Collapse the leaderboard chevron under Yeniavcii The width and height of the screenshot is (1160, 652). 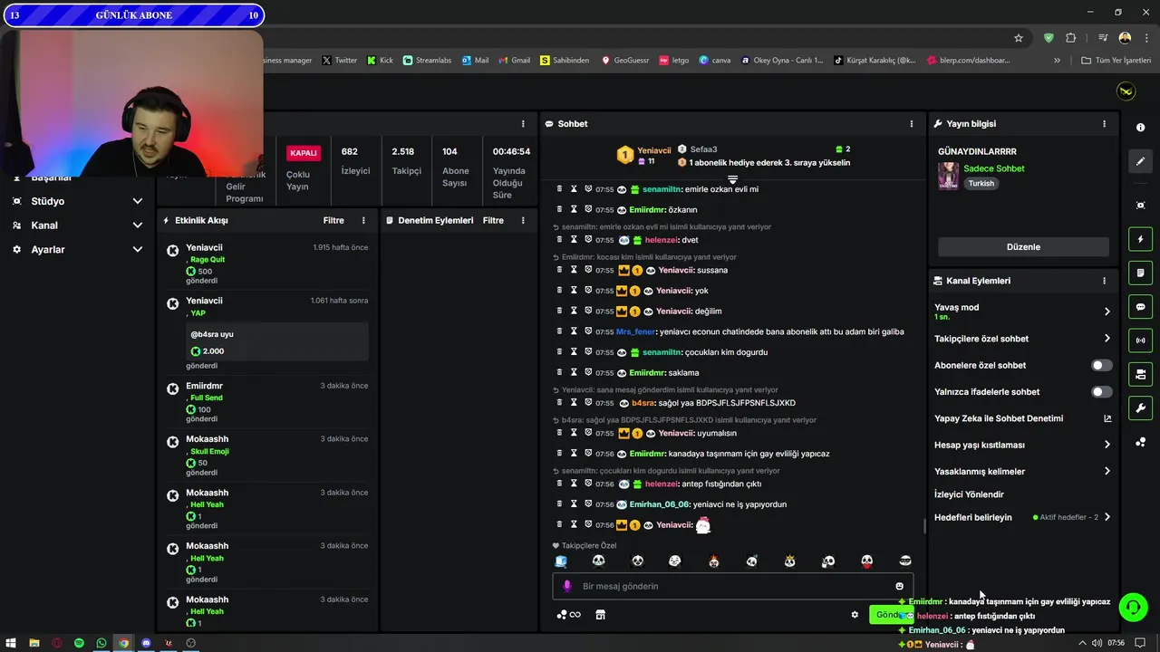733,179
